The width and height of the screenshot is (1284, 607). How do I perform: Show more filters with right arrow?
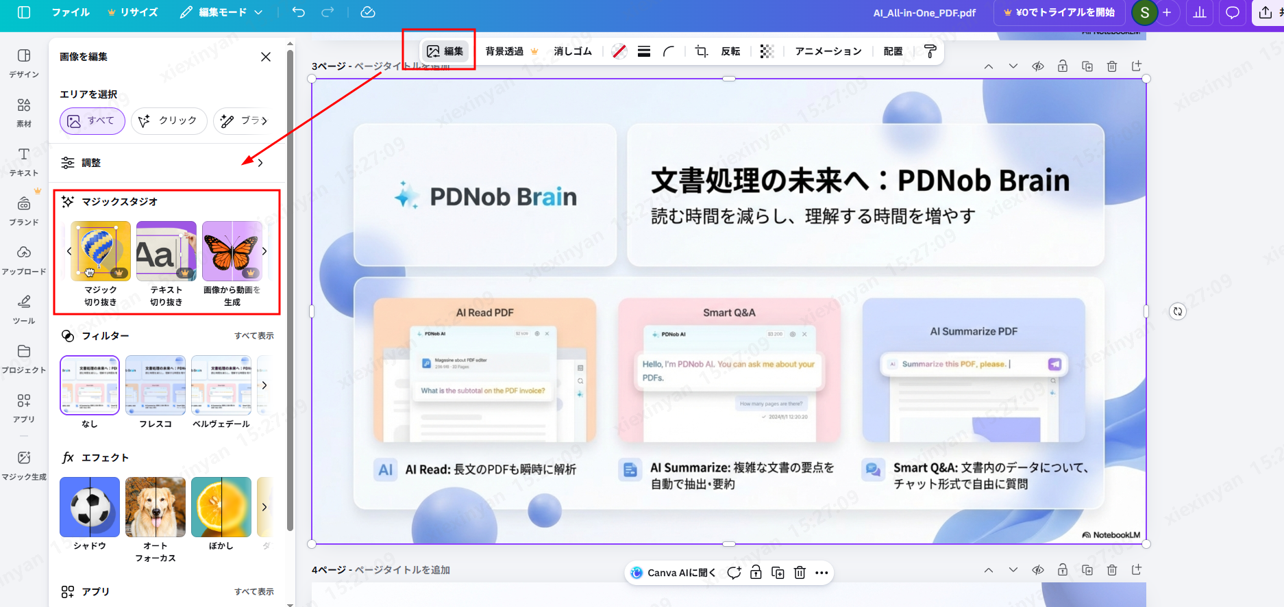point(264,385)
